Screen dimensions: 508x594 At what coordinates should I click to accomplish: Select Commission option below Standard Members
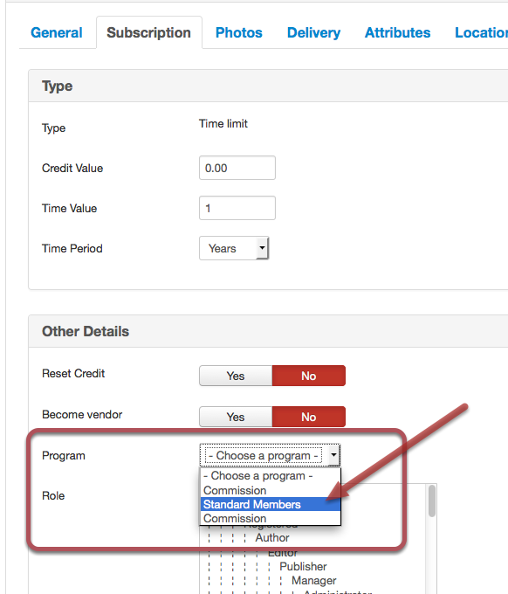coord(271,518)
